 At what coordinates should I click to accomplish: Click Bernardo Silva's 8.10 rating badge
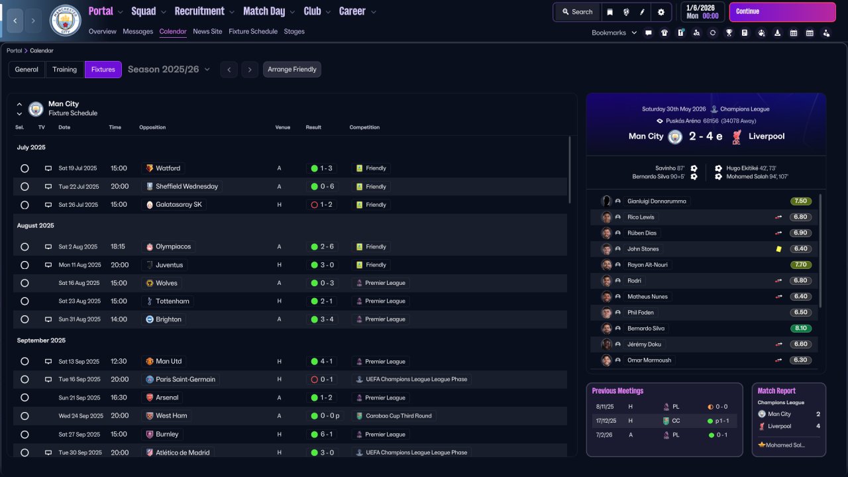(800, 329)
